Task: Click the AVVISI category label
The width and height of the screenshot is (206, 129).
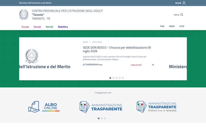Action: [x=85, y=42]
